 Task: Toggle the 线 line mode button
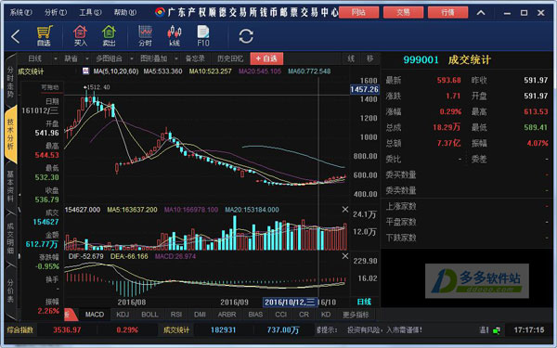tap(351, 58)
